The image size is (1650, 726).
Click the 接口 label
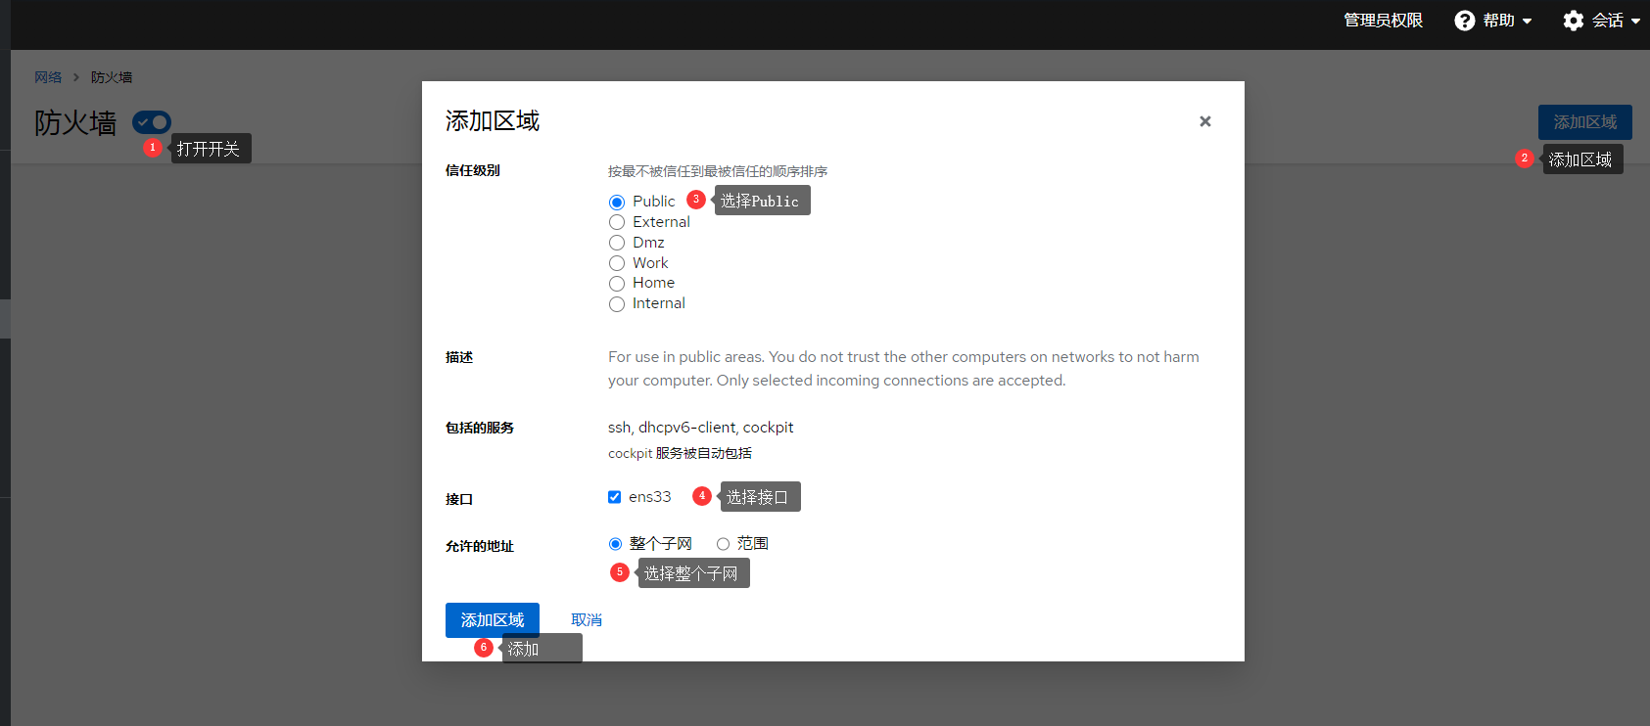(x=459, y=499)
